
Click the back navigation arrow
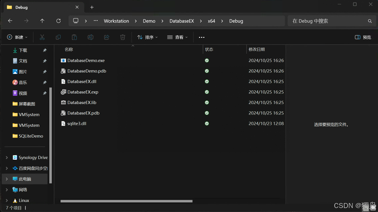pos(10,21)
